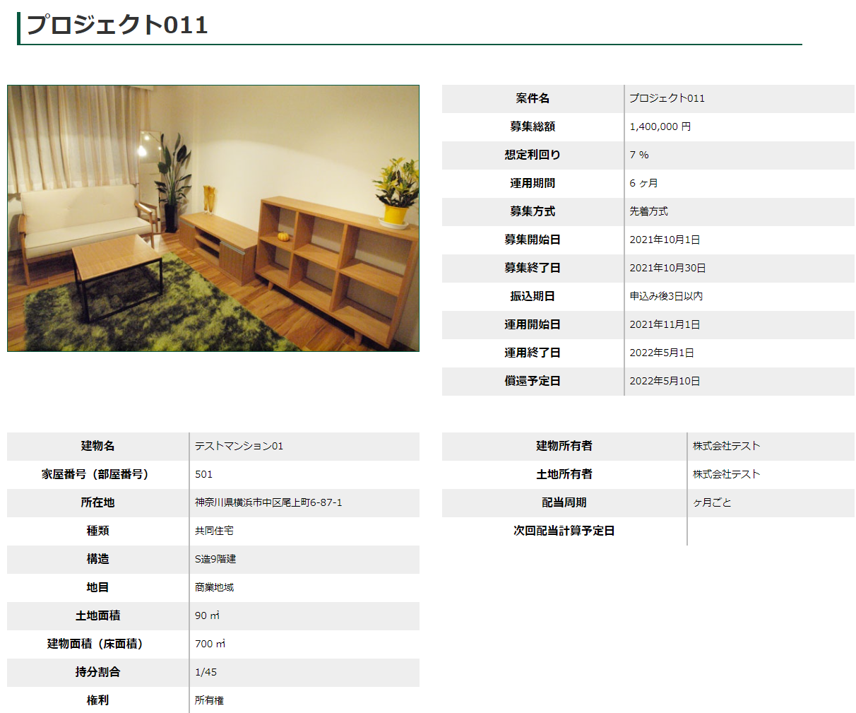This screenshot has height=713, width=856.
Task: Click the 権利 label
Action: 97,700
